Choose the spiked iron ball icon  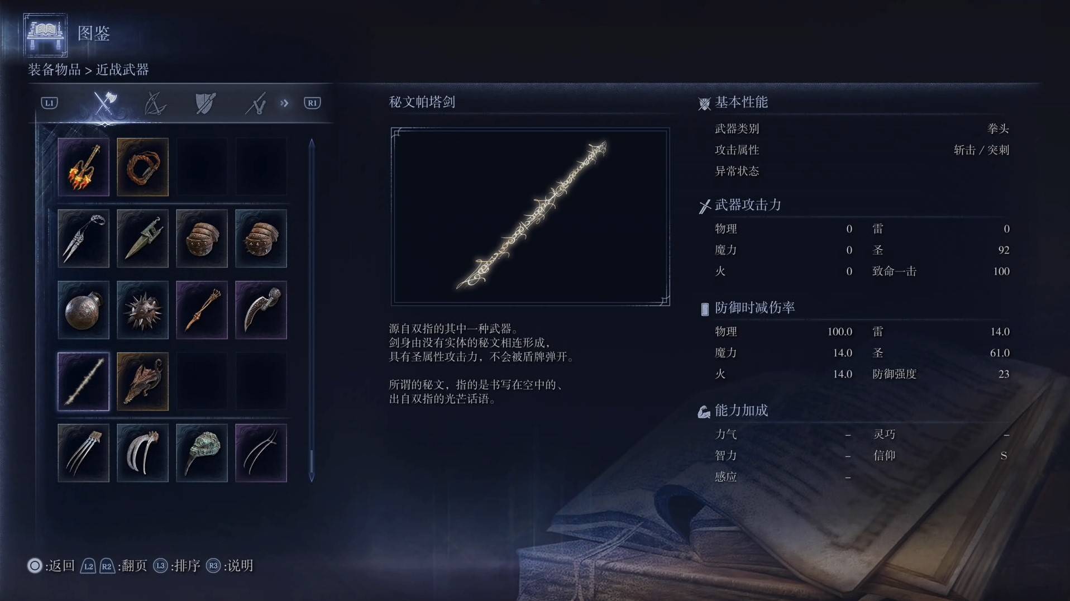[x=142, y=310]
